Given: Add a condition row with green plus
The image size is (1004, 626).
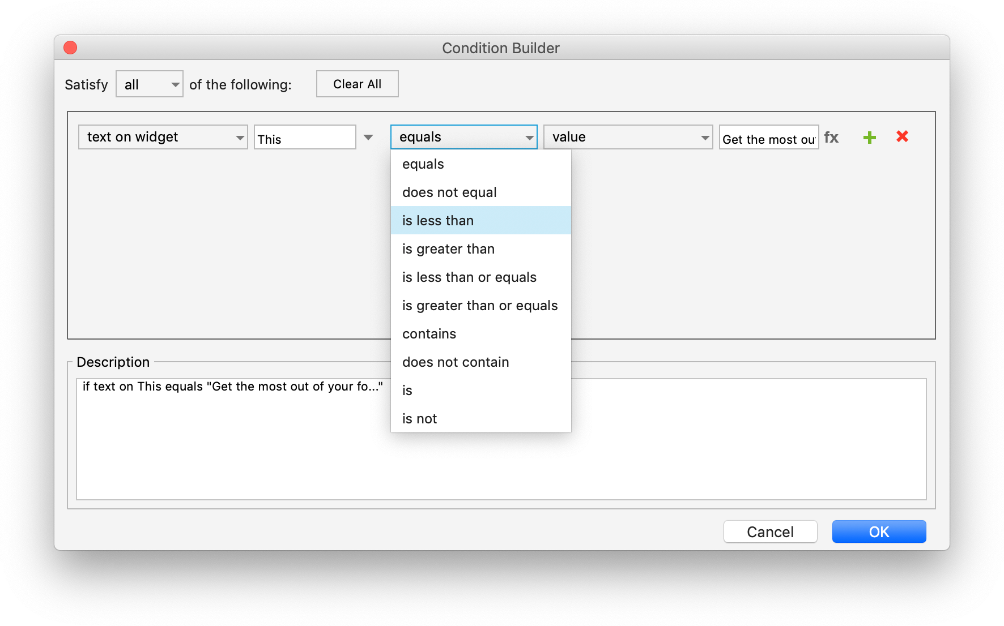Looking at the screenshot, I should tap(869, 138).
